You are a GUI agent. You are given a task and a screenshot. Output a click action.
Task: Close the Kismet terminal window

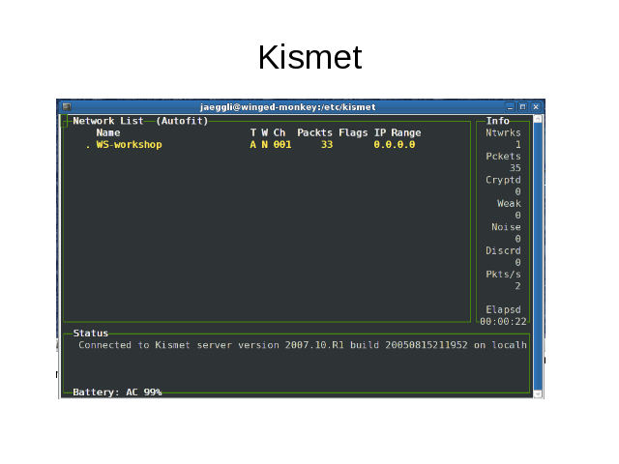535,106
